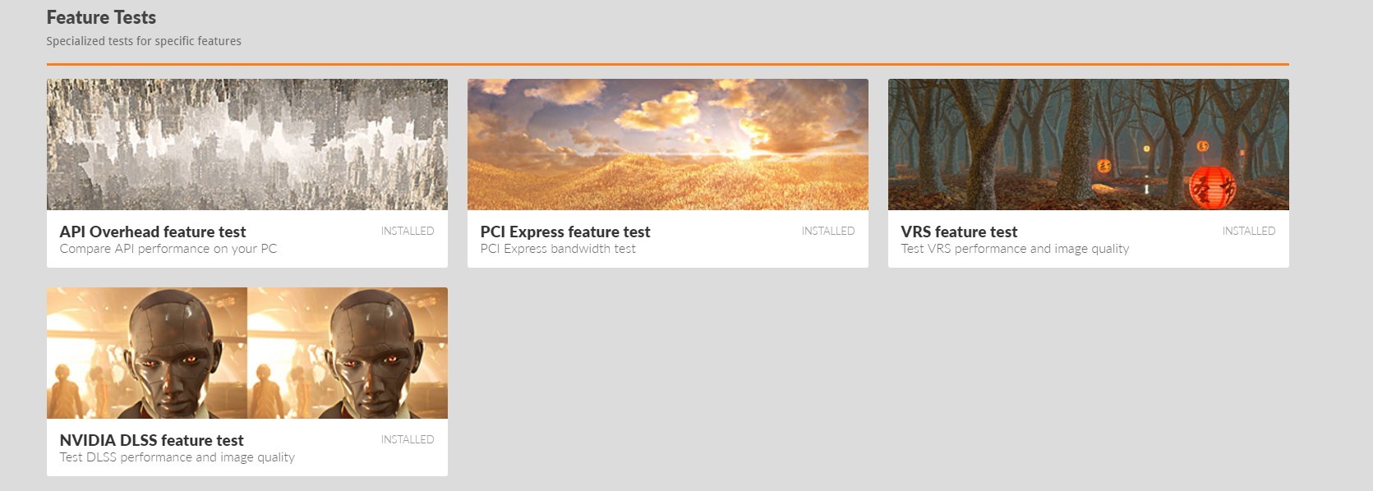
Task: Select 'Test VRS performance and image quality' text
Action: click(x=1015, y=249)
